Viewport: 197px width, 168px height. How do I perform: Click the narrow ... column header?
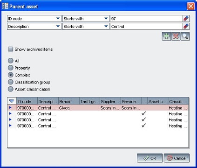click(x=144, y=101)
